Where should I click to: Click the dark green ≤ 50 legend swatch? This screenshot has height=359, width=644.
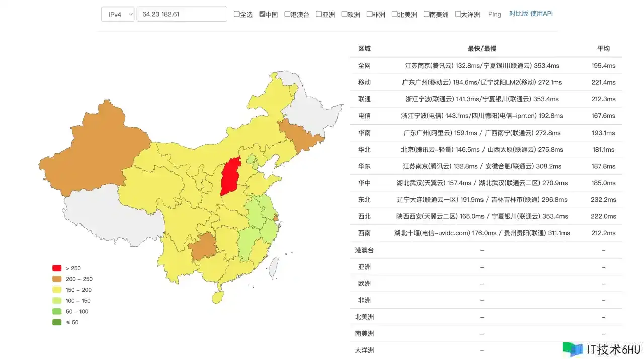tap(57, 322)
